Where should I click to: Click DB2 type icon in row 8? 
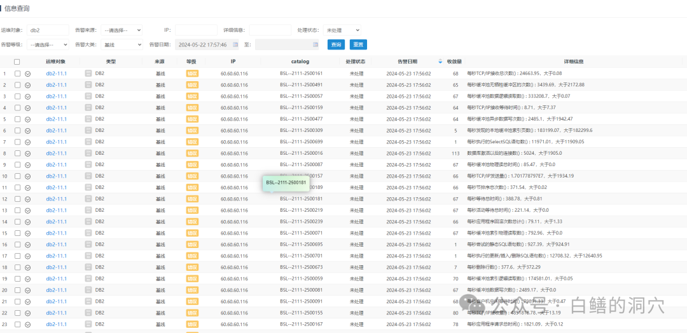point(88,153)
